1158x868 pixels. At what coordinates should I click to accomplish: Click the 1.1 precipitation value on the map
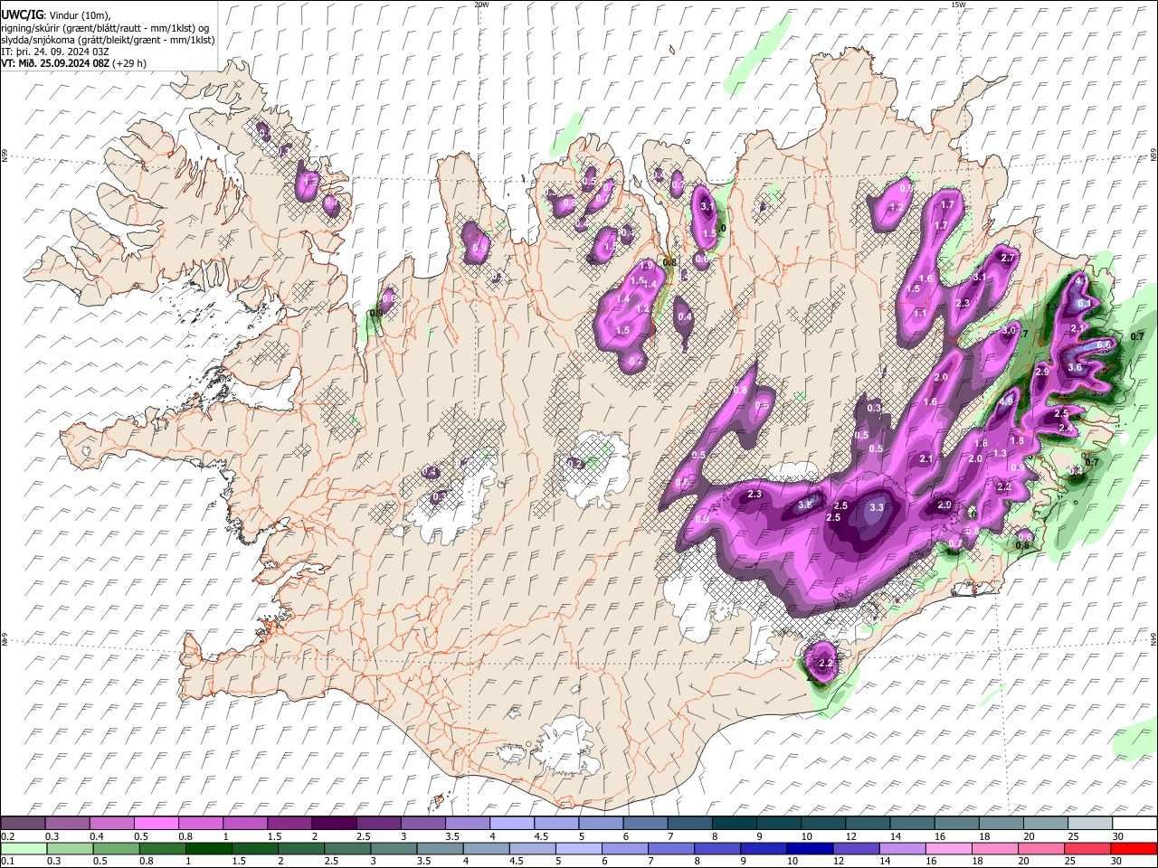(920, 313)
